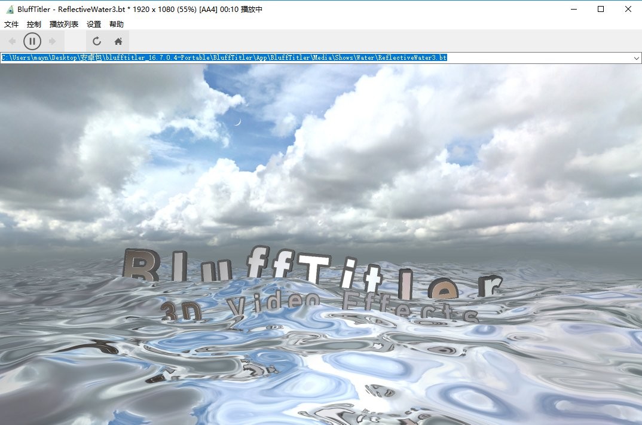Click the back navigation arrow
Screen dimensions: 642x425
11,41
